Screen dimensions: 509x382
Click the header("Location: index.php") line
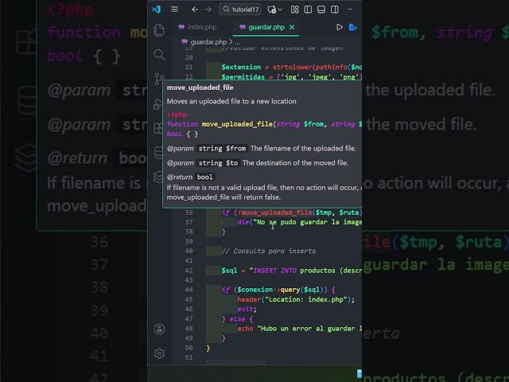click(x=296, y=299)
